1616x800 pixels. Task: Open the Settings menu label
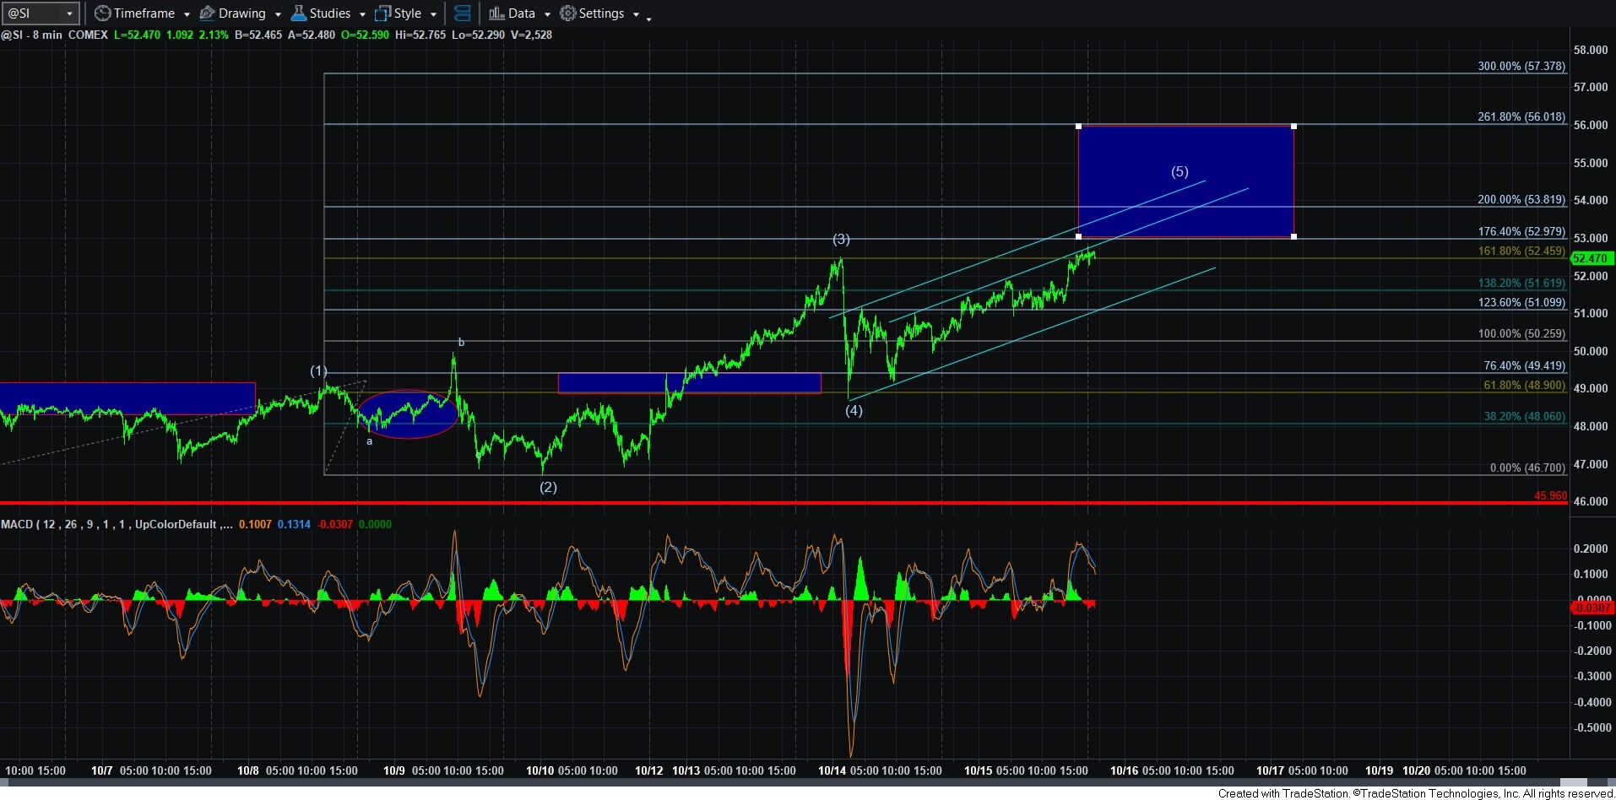coord(601,14)
